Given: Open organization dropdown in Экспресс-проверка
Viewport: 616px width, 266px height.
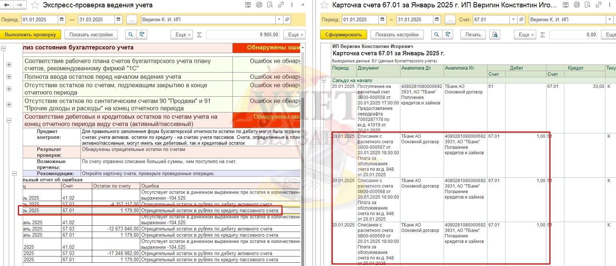Looking at the screenshot, I should 279,19.
